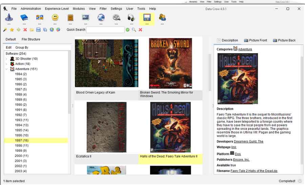Viewport: 305px width, 185px height.
Task: Click the red X delete icon beside green plus
Action: (x=25, y=30)
